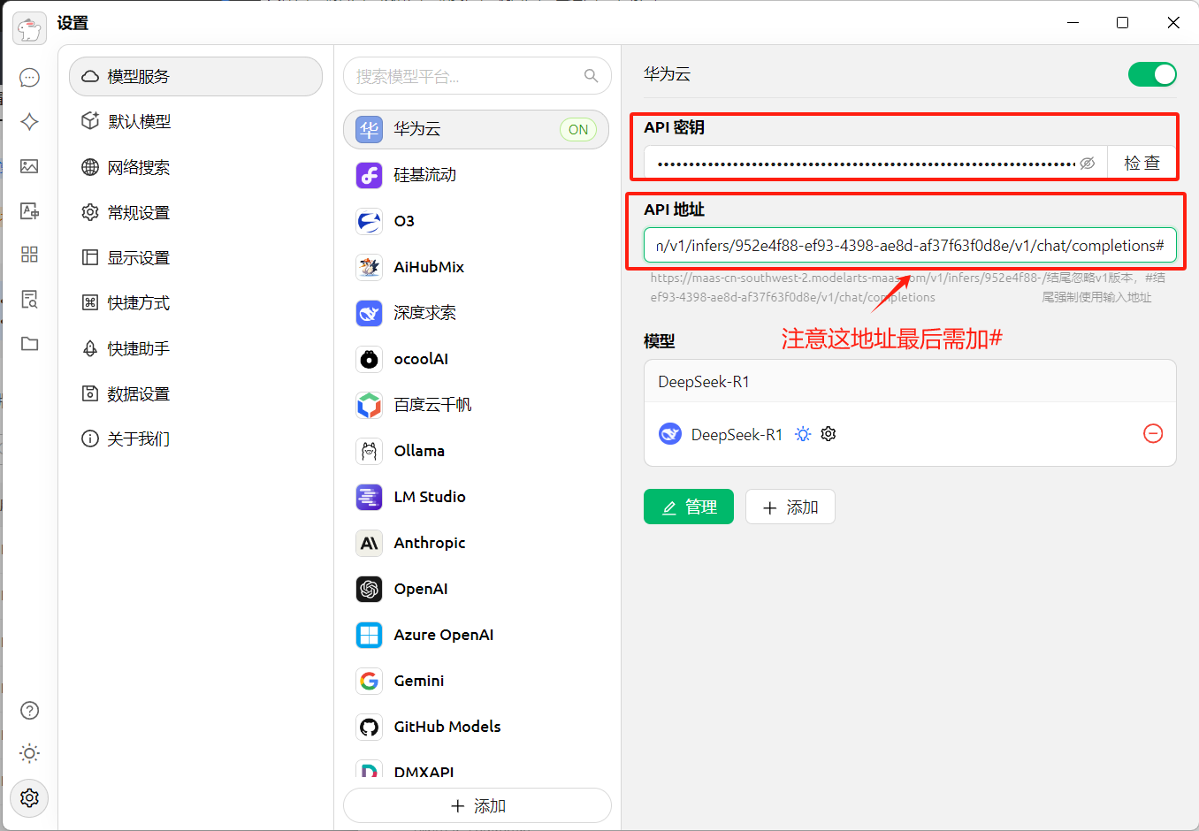Select the AiHubMix provider icon
This screenshot has height=831, width=1199.
pos(369,267)
